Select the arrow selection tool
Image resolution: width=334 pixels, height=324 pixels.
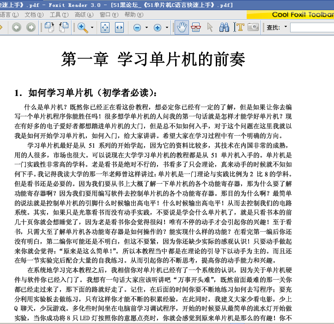click(x=210, y=27)
